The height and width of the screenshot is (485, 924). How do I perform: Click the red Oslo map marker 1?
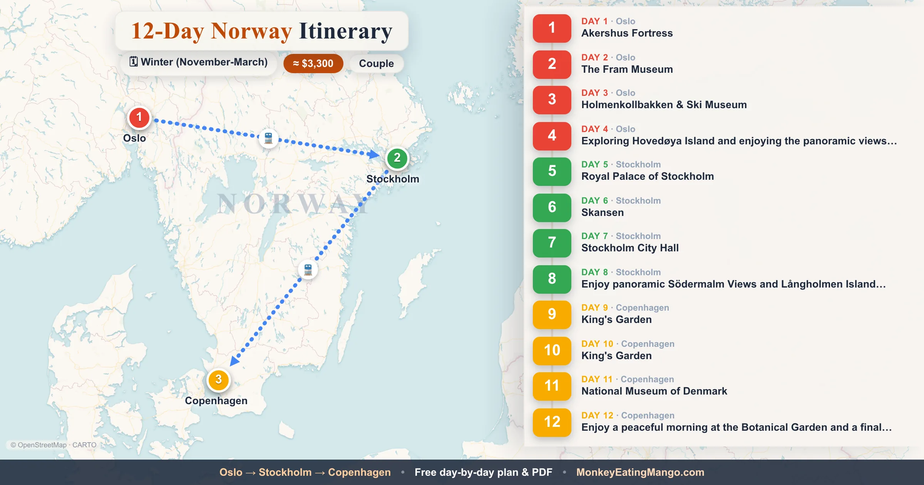coord(139,117)
